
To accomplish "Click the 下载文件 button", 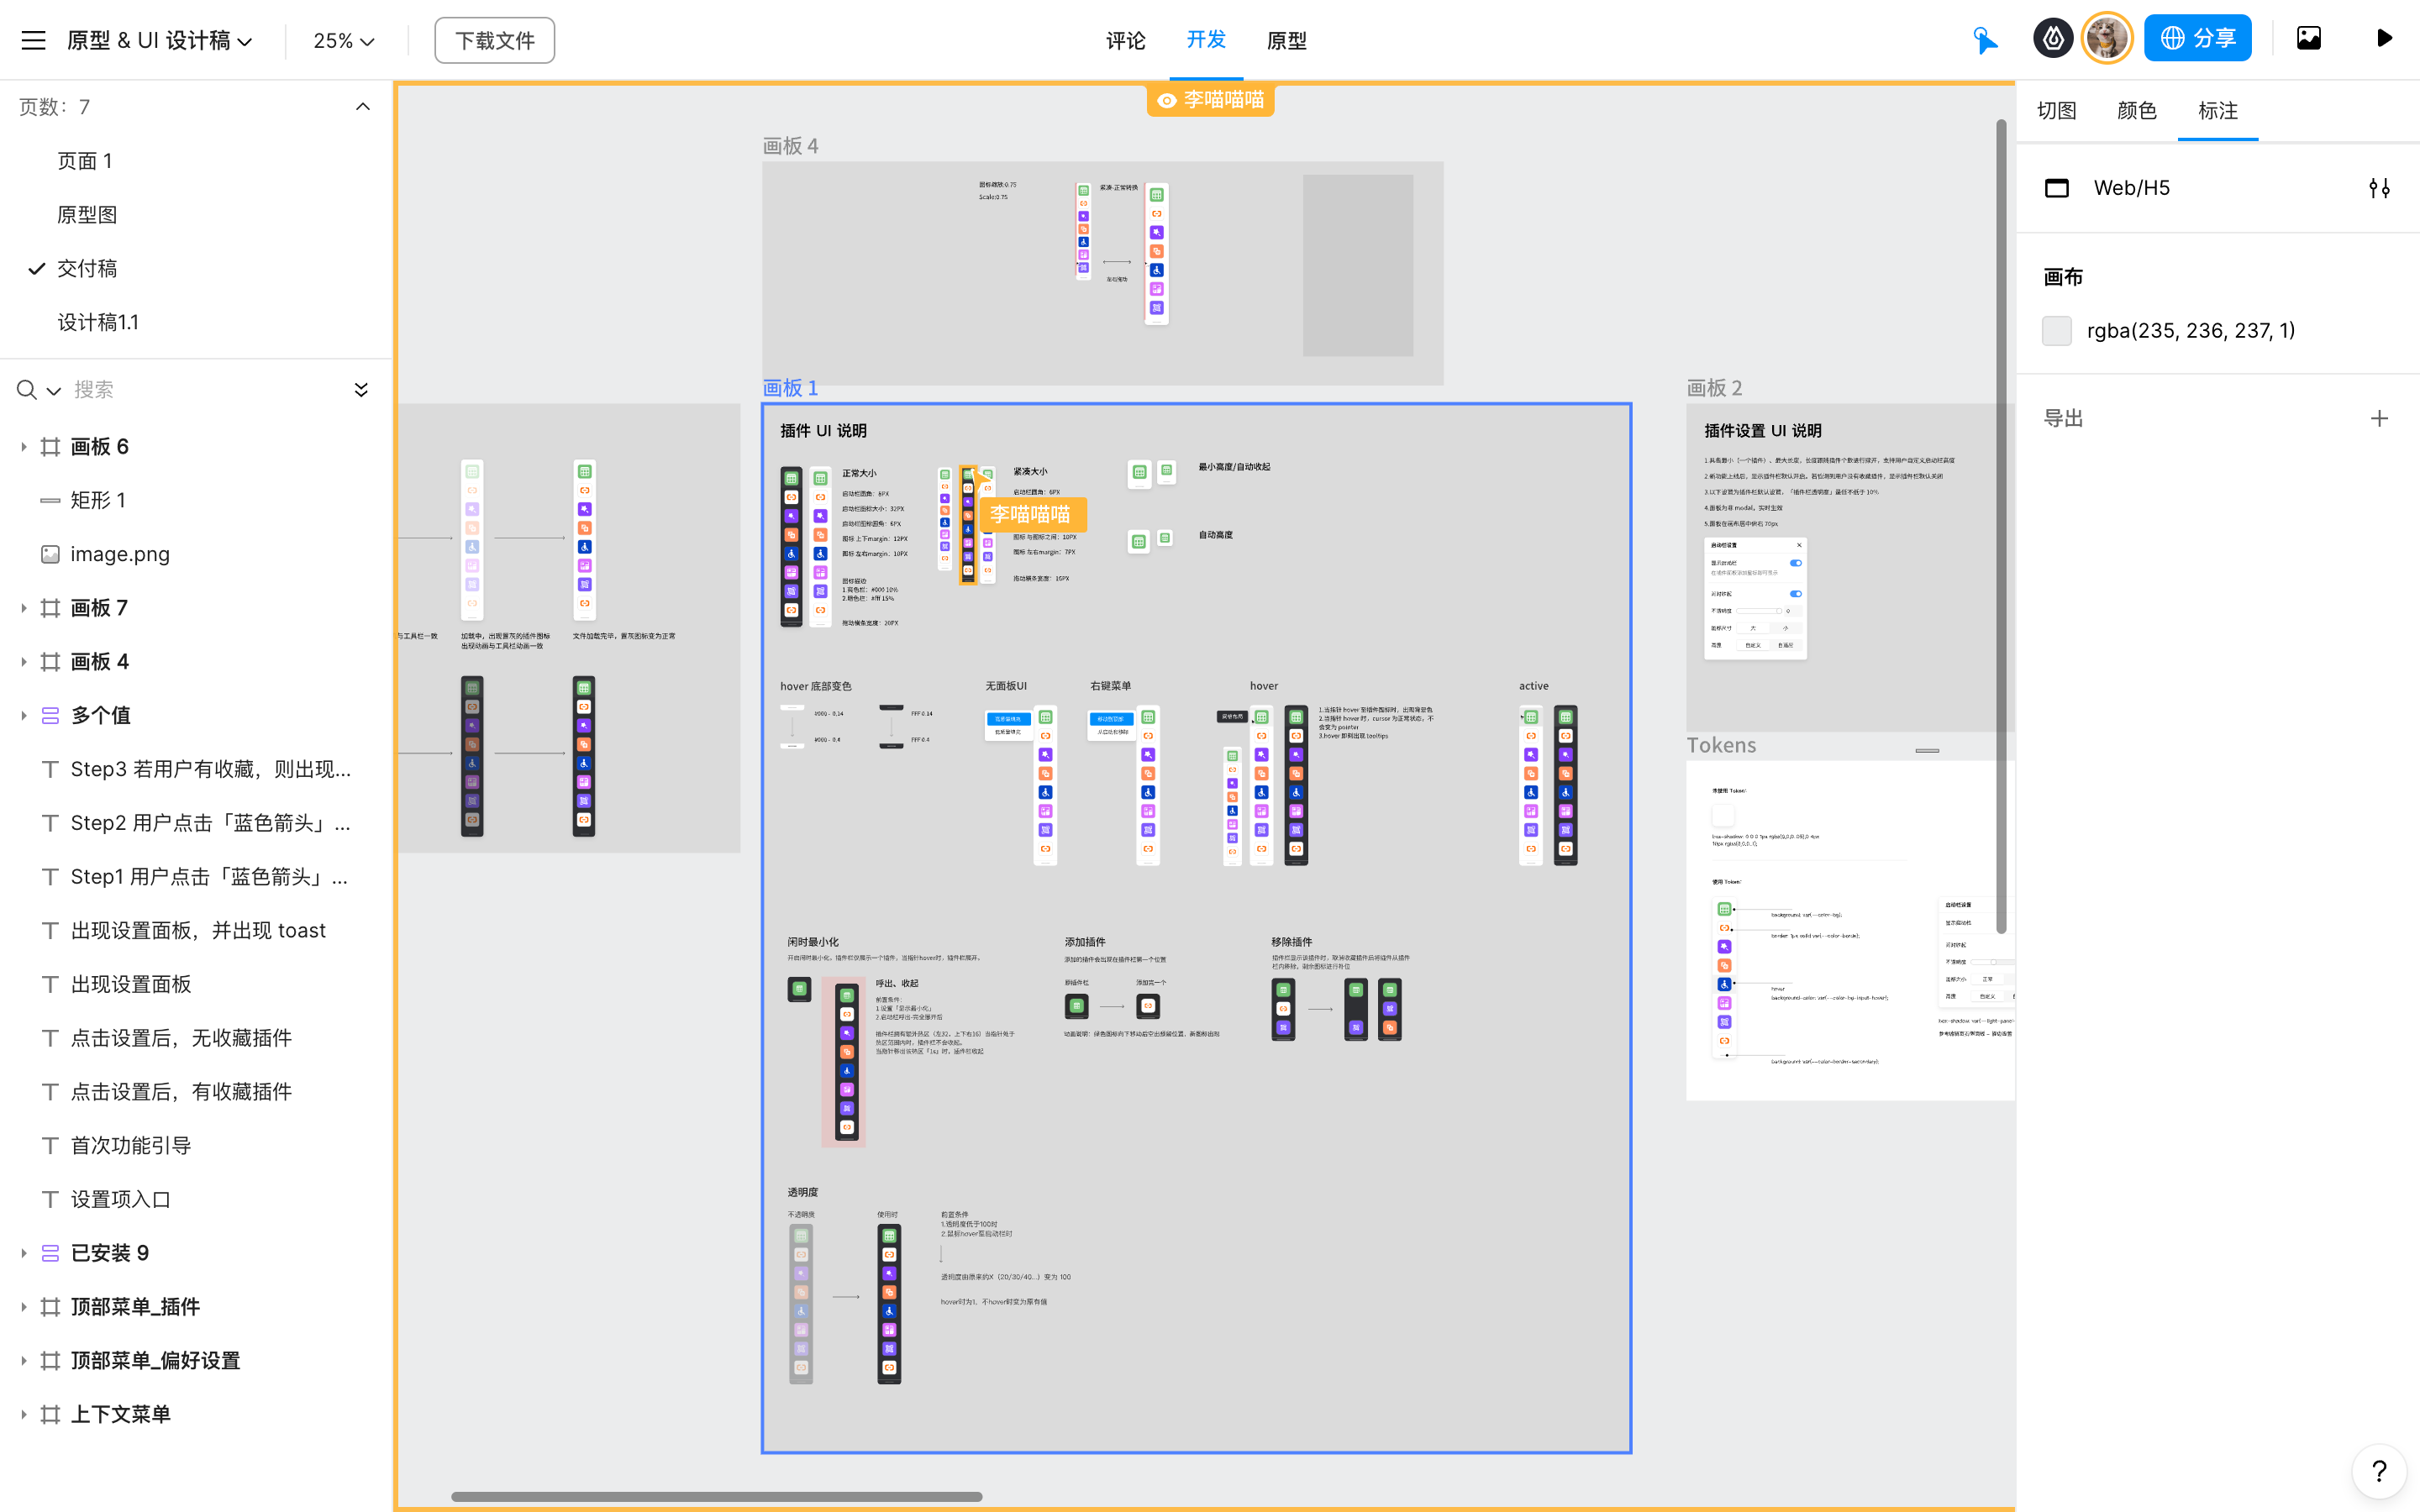I will pos(494,41).
